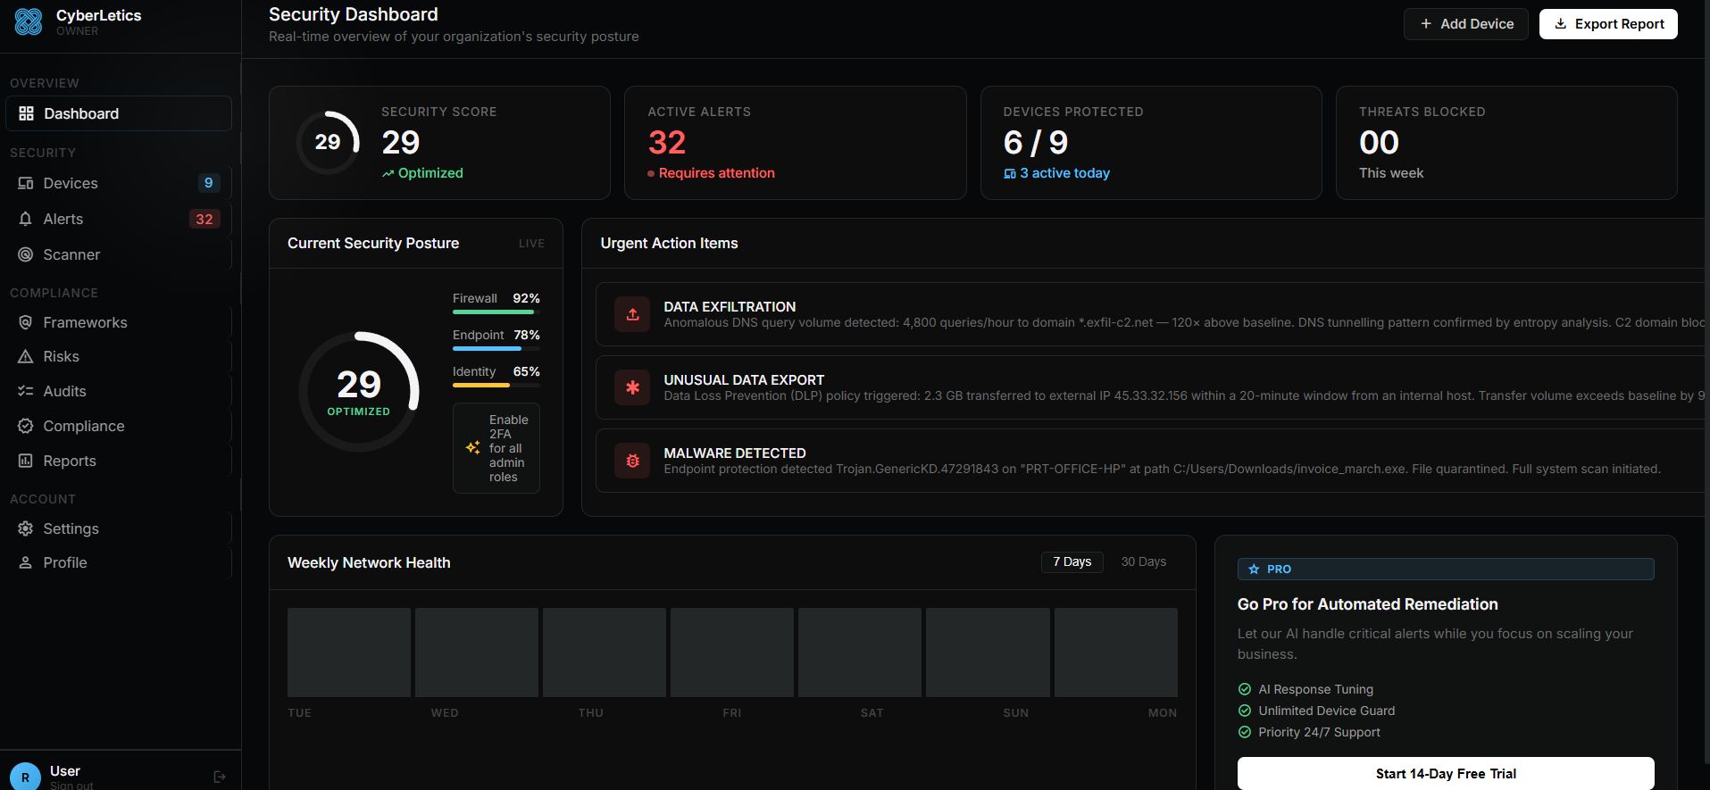This screenshot has height=790, width=1710.
Task: Go to the Devices section
Action: pyautogui.click(x=119, y=183)
